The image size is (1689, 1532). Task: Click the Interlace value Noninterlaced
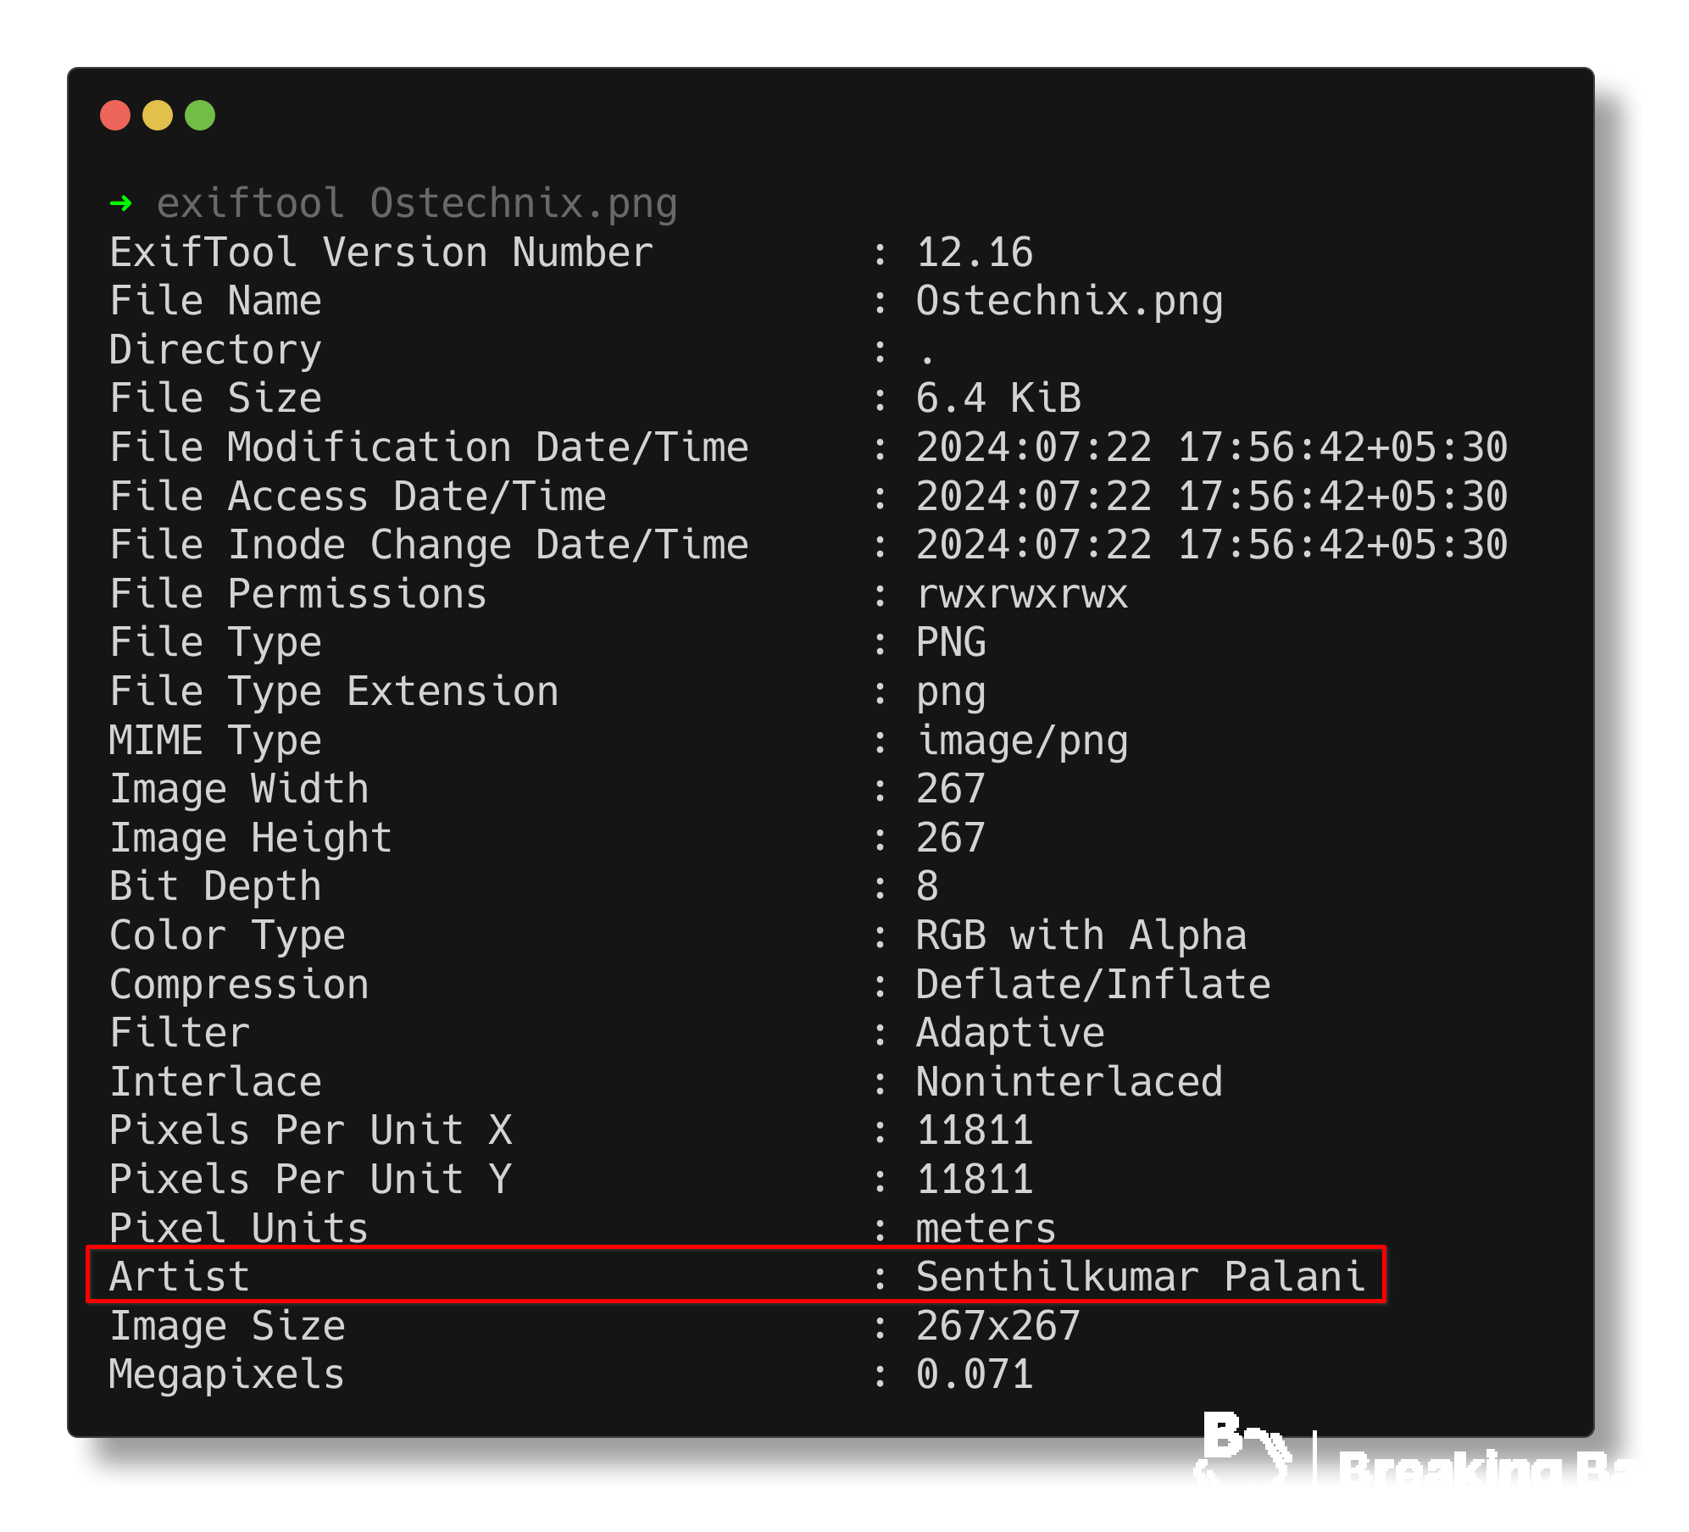point(1070,1082)
